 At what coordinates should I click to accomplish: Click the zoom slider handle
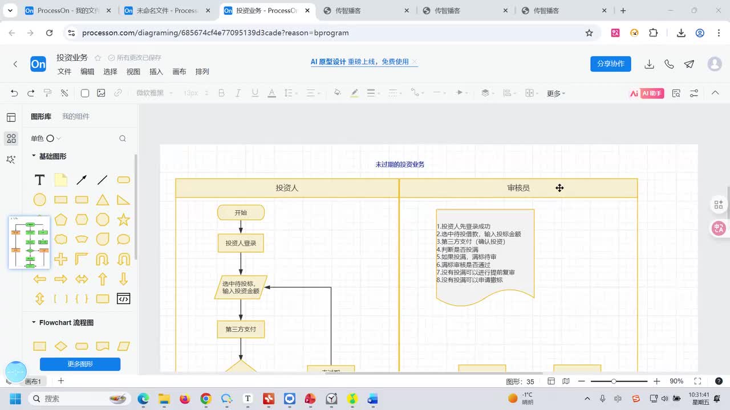(614, 381)
